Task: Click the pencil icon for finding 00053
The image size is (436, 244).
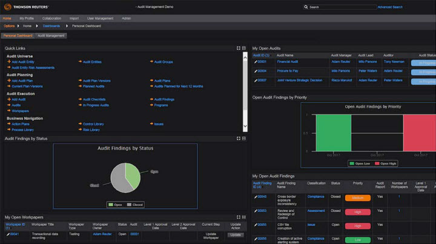Action: [256, 211]
